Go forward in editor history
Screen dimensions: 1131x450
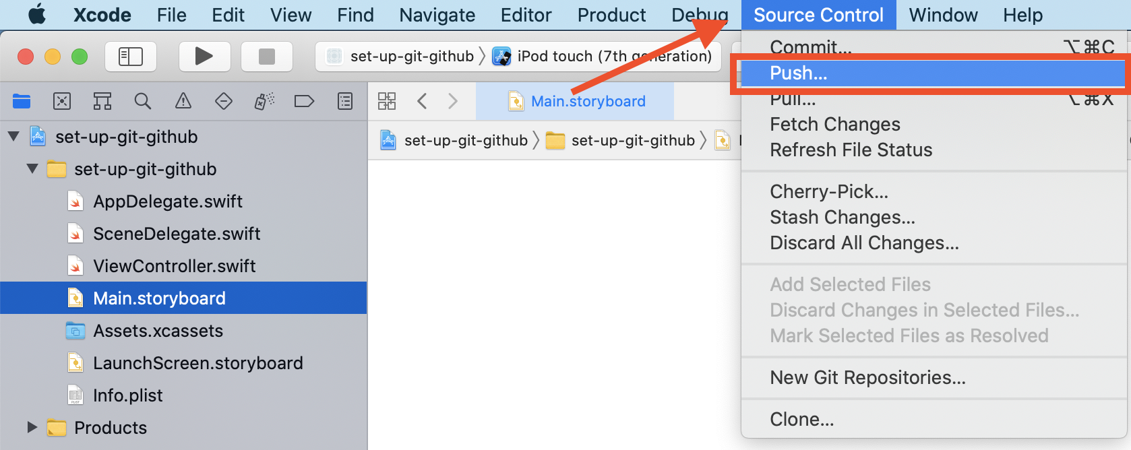(453, 102)
